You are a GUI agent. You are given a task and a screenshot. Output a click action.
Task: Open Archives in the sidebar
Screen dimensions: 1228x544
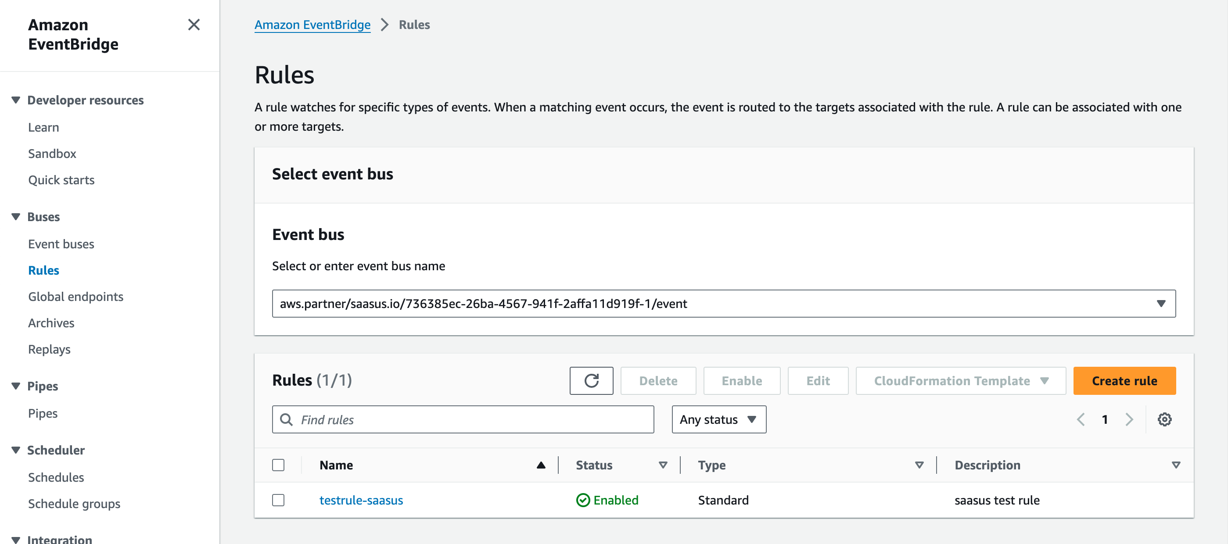(51, 323)
